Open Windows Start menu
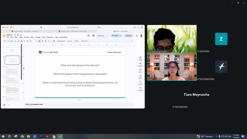 click(3, 136)
